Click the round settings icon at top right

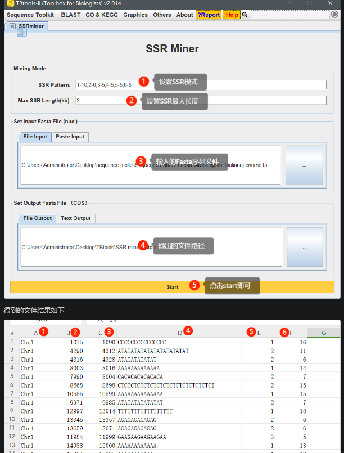coord(335,15)
